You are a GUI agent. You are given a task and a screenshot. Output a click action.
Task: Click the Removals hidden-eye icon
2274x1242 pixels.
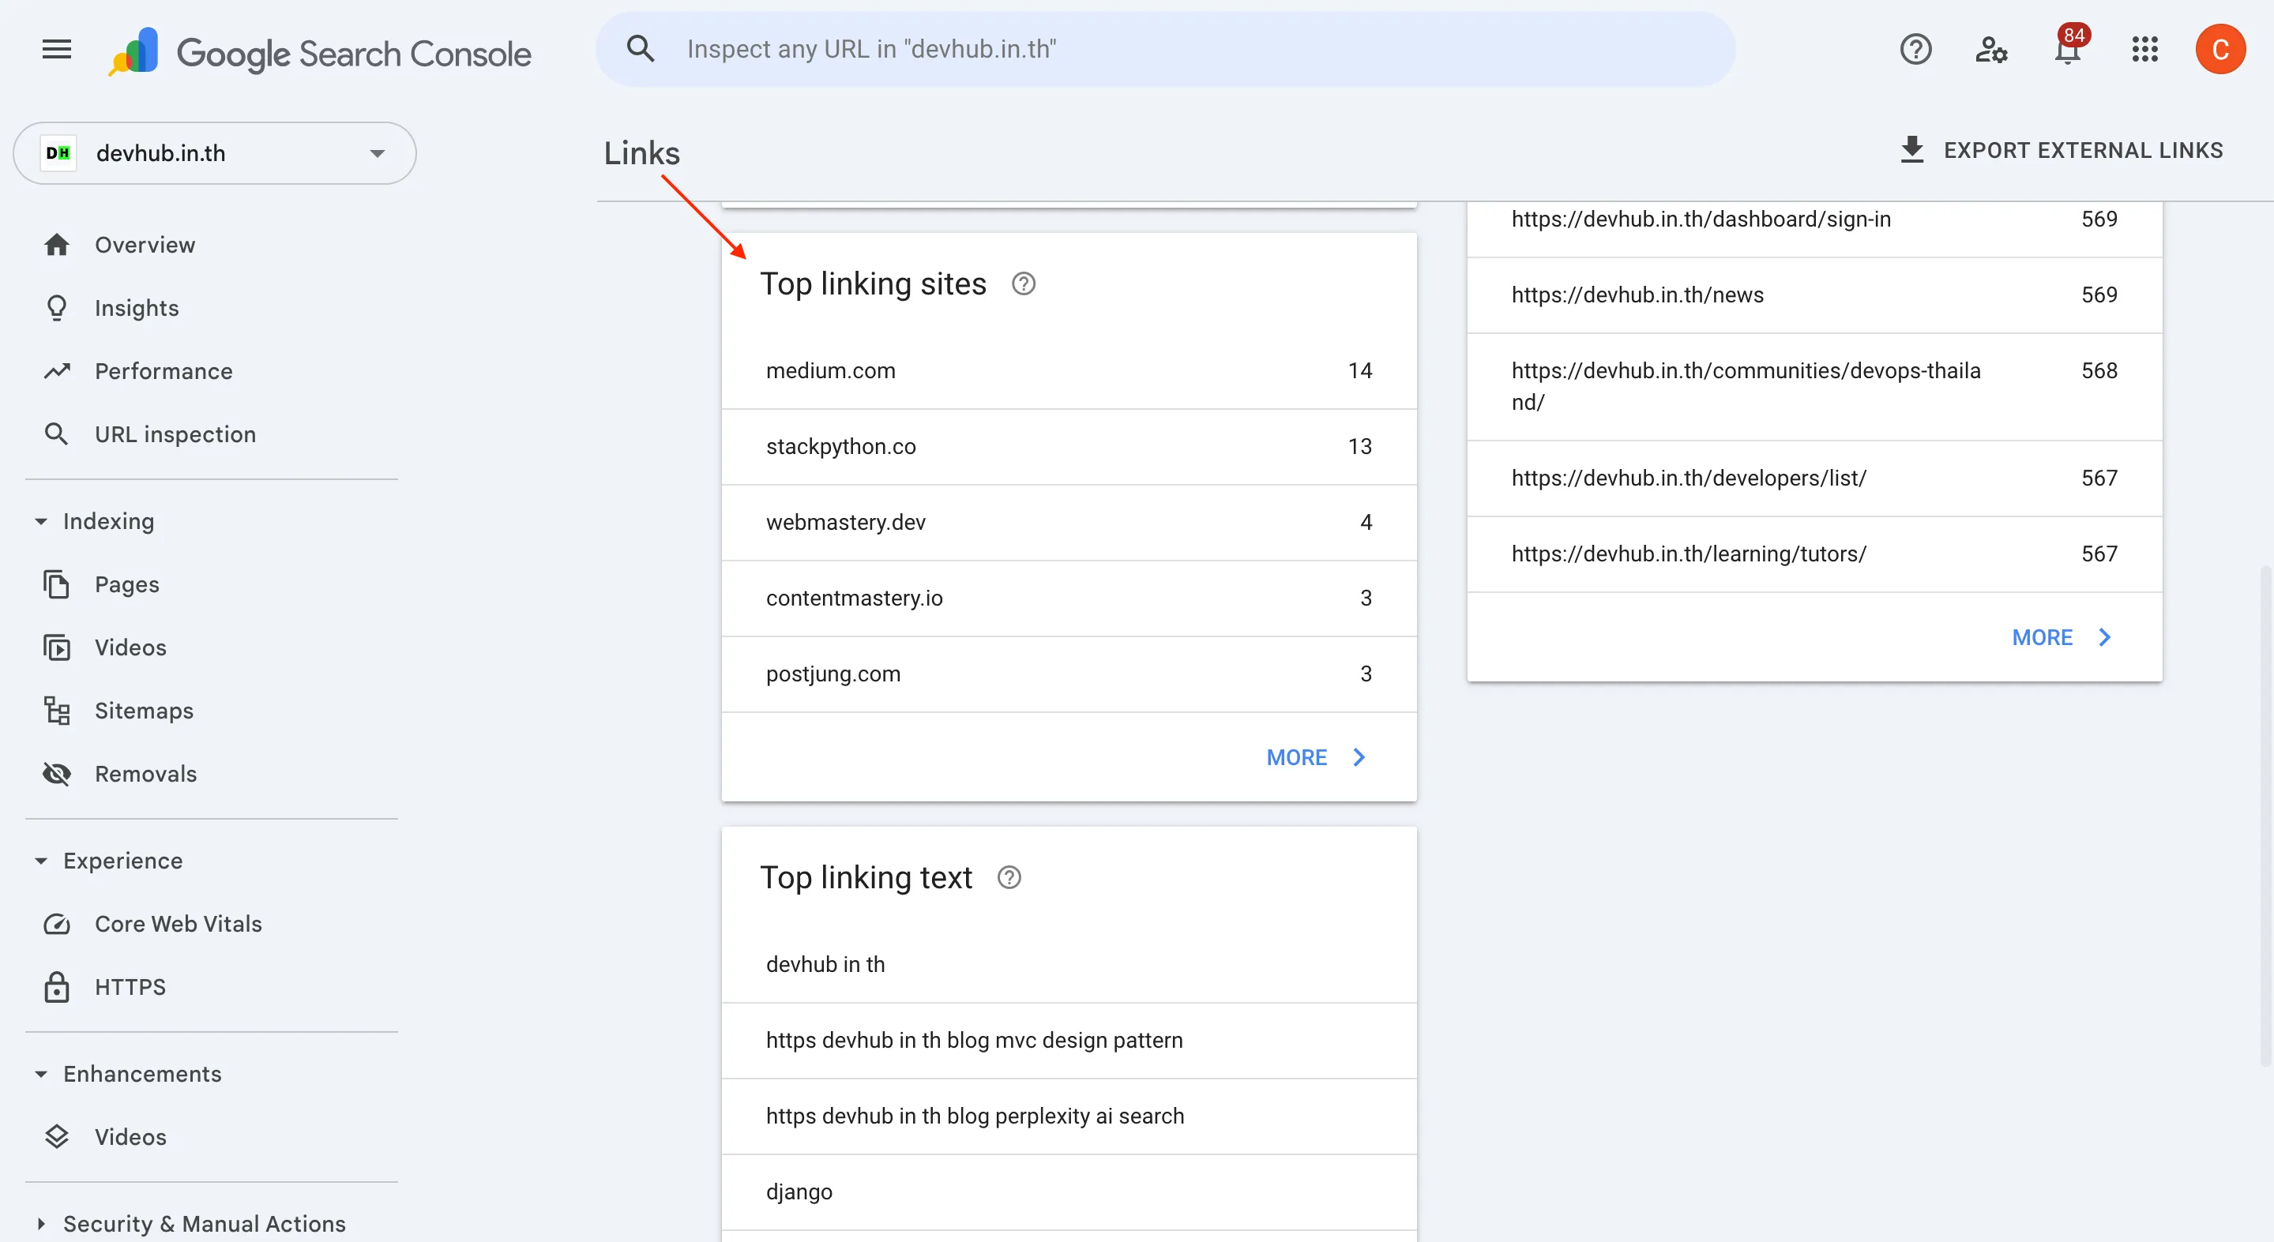(57, 773)
